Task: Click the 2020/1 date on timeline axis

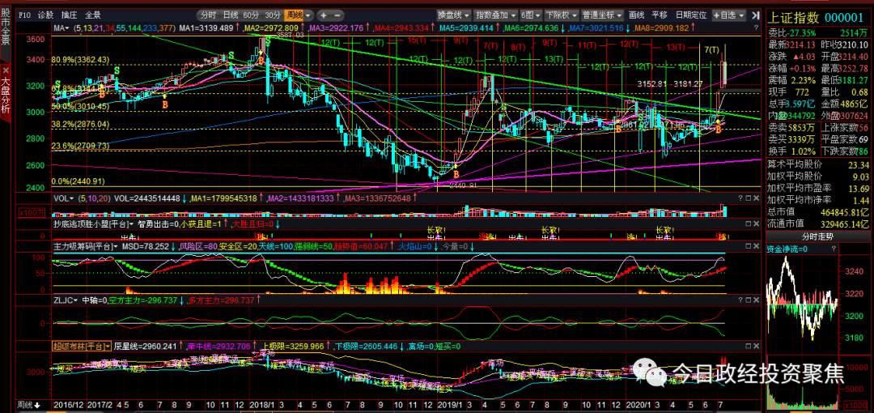Action: pos(637,404)
